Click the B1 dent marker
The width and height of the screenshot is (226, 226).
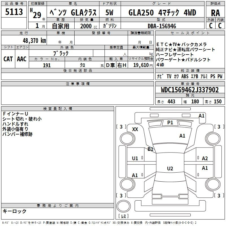pos(150,149)
